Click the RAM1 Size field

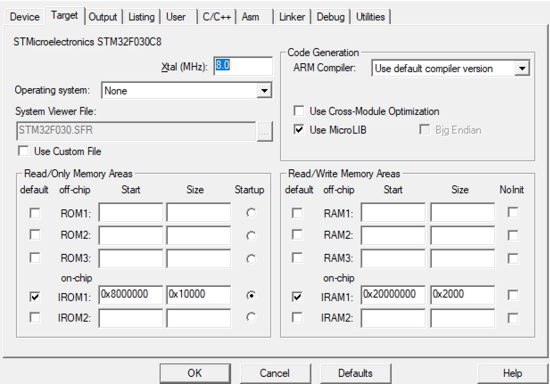tap(463, 212)
